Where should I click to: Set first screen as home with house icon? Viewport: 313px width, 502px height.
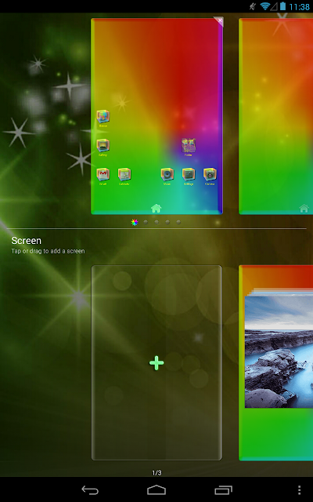156,208
